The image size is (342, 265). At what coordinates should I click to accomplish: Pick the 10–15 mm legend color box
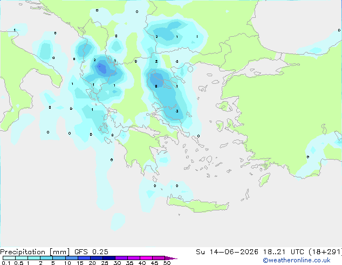(x=71, y=258)
